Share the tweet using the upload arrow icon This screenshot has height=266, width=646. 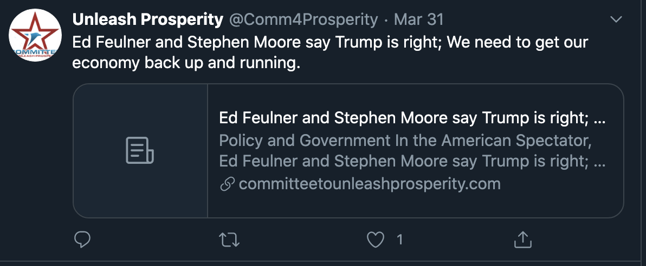point(523,240)
